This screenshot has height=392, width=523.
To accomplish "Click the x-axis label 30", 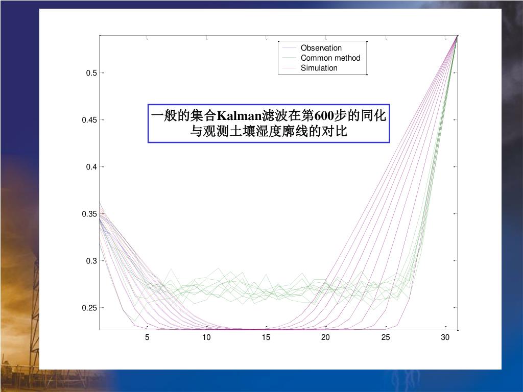I will point(445,337).
